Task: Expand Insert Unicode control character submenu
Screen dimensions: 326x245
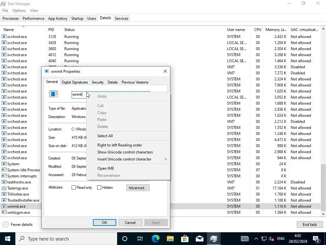Action: (133, 159)
